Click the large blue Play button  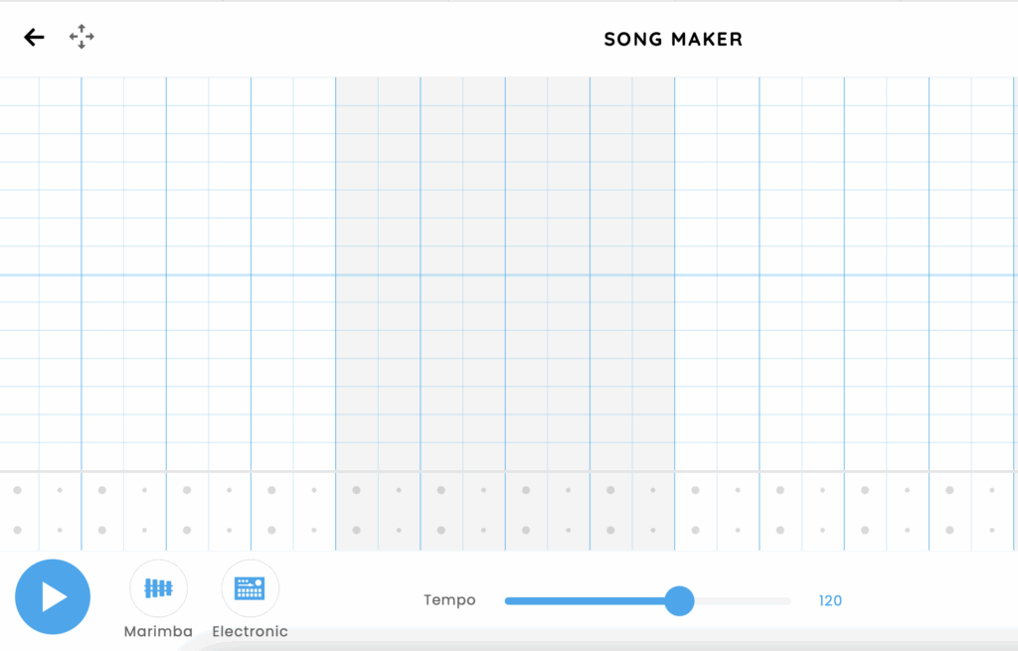coord(53,596)
